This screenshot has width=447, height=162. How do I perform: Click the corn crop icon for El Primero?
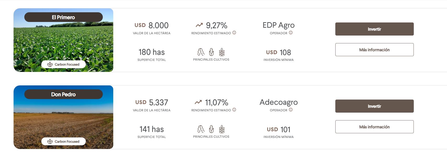(211, 52)
